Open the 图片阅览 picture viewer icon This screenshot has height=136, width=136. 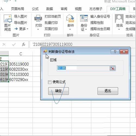pos(8,19)
